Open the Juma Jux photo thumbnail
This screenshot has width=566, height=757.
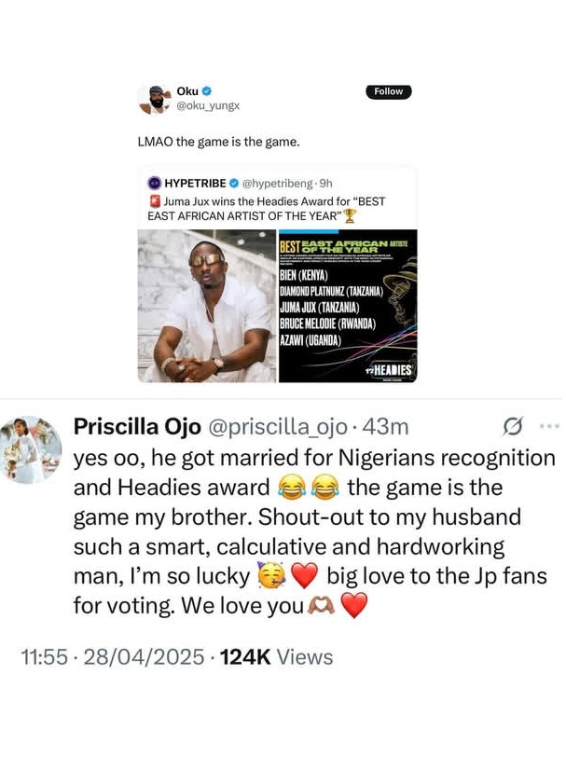(x=207, y=306)
